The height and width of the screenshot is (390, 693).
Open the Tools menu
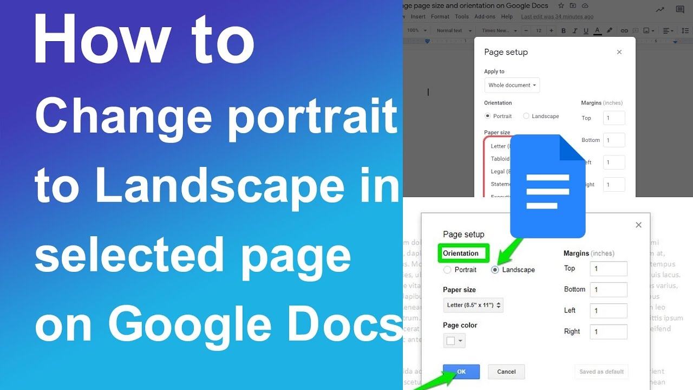click(462, 17)
